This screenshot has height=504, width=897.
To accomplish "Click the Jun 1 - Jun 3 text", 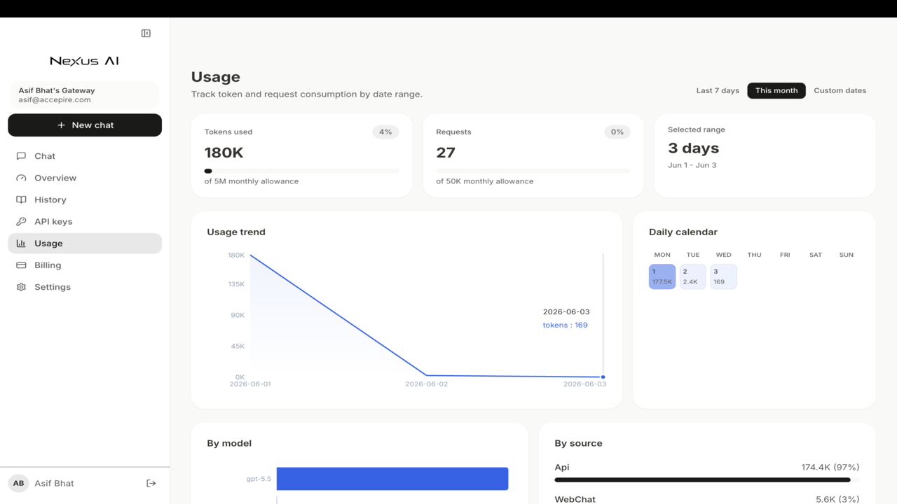I will pos(692,165).
